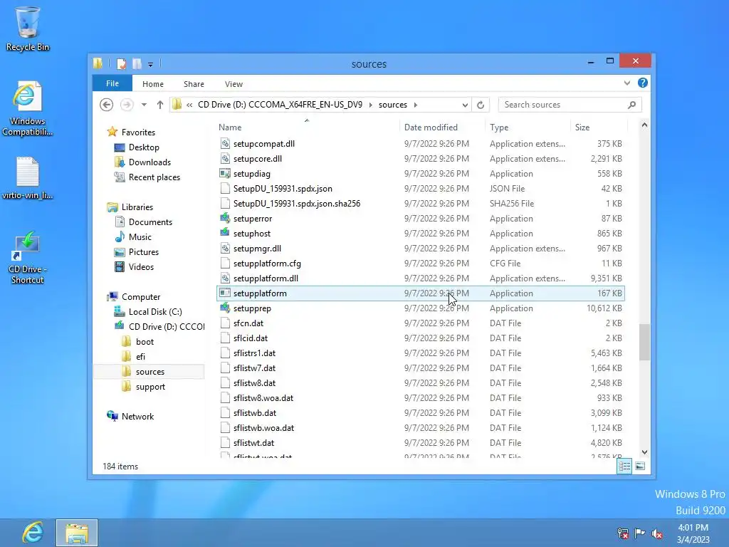Refresh the sources folder view

[481, 105]
